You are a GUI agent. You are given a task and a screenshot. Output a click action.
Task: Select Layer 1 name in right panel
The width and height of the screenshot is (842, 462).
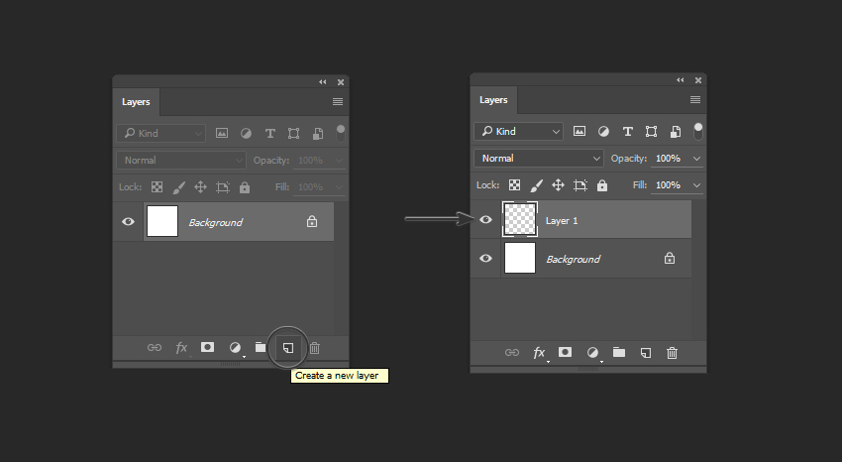pyautogui.click(x=562, y=221)
